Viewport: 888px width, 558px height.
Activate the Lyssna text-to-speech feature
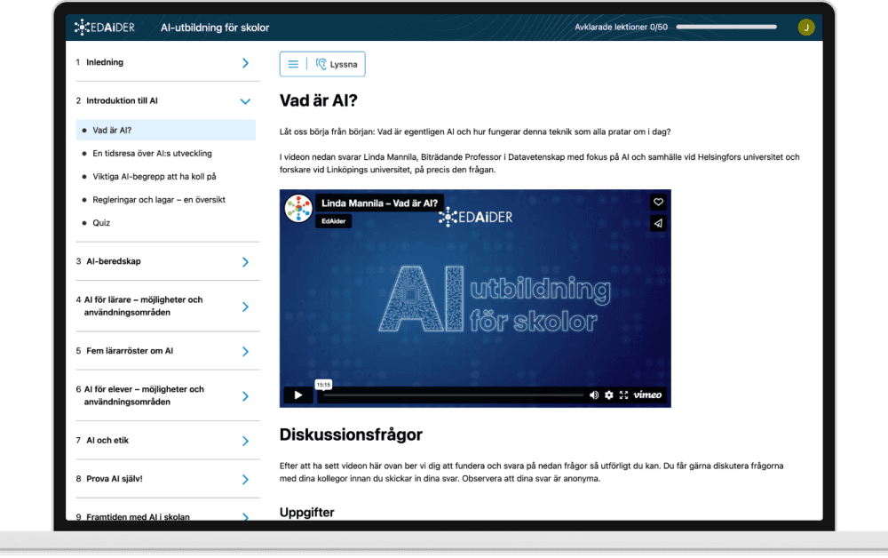[336, 63]
